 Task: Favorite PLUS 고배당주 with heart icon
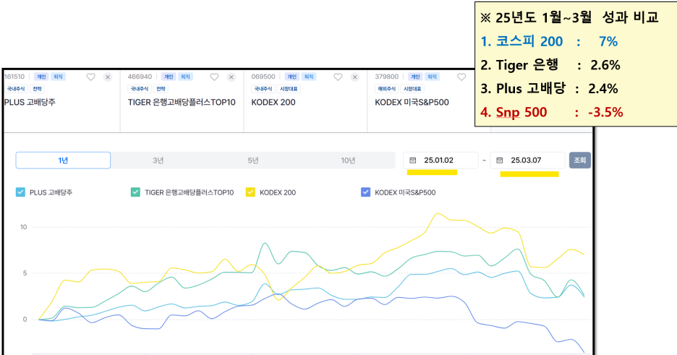[x=90, y=77]
